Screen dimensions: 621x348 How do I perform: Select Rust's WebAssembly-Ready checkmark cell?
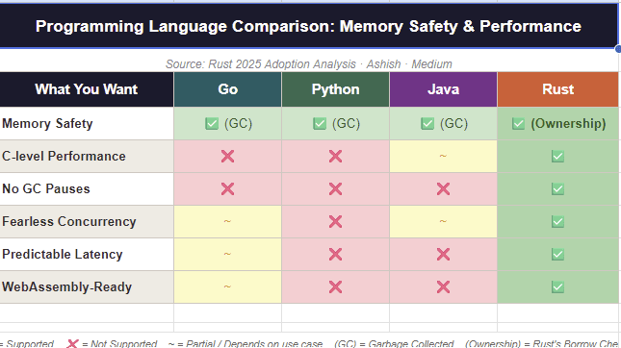(x=557, y=287)
